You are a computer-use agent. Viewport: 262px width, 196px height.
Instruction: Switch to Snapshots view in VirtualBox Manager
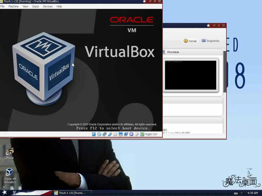point(211,41)
